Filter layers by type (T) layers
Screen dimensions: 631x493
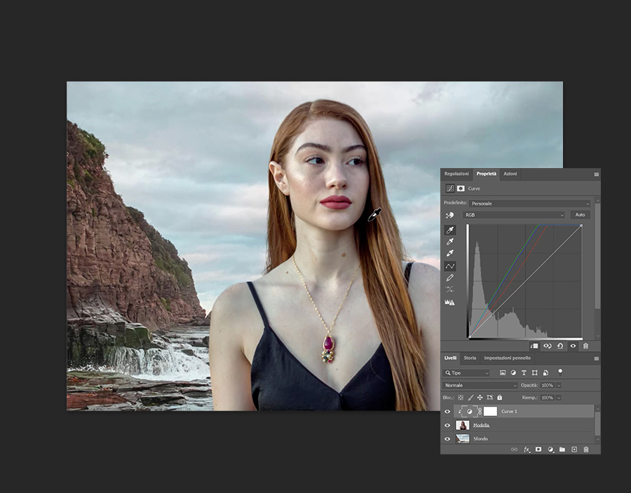pos(524,373)
